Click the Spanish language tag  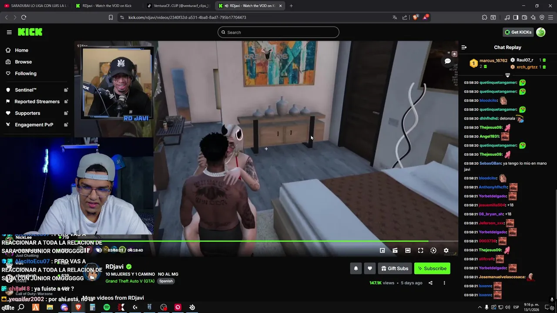[x=166, y=281]
